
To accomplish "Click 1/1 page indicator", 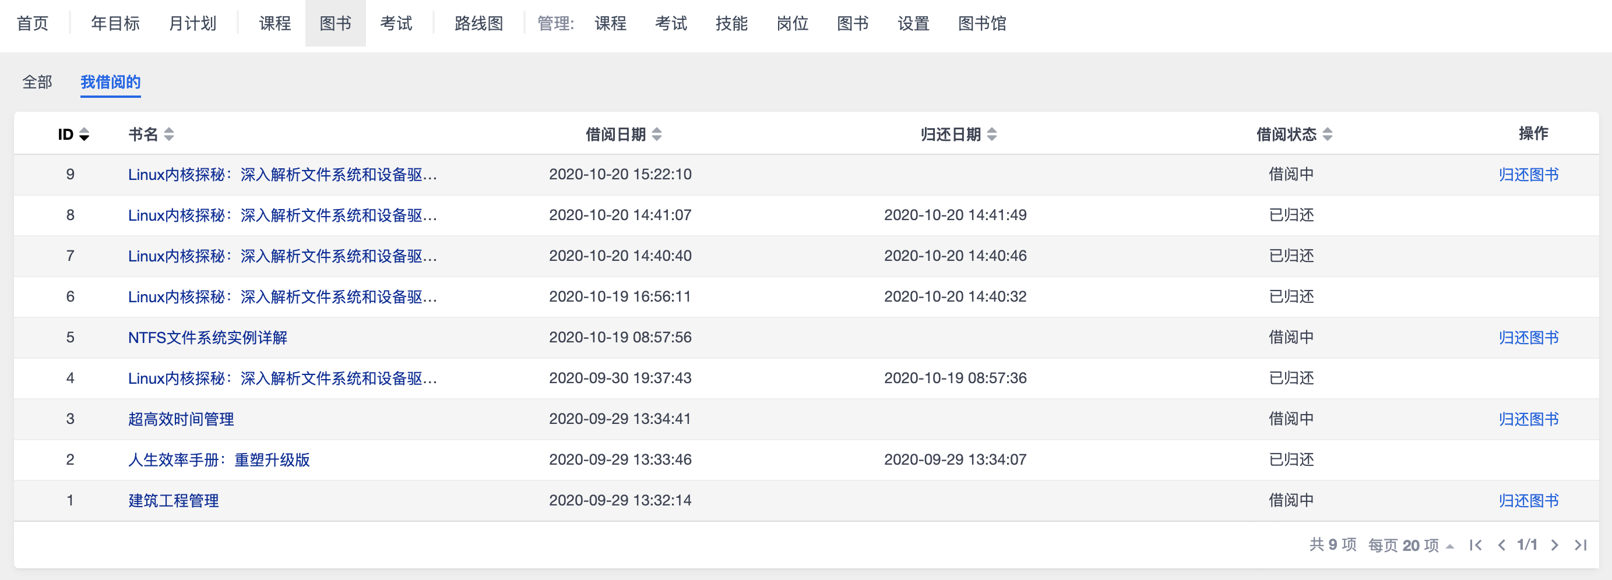I will point(1527,545).
